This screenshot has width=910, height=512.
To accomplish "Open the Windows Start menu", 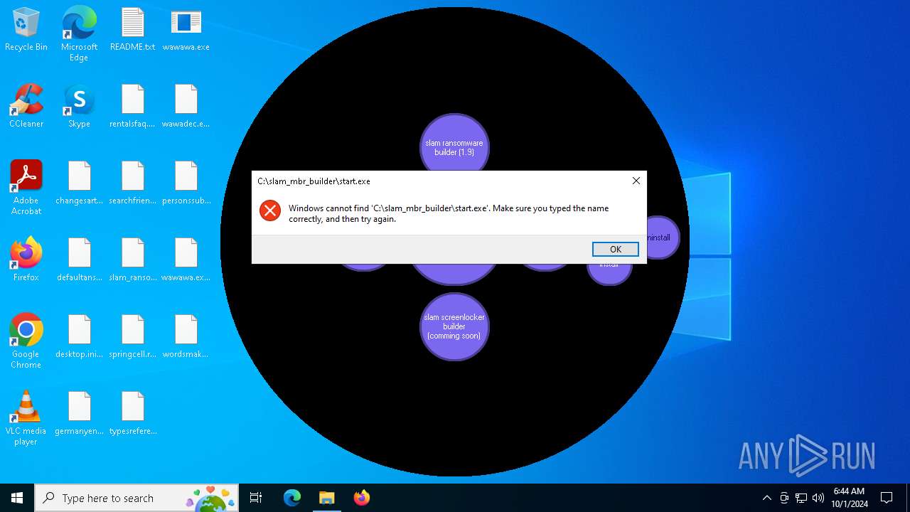I will 17,498.
